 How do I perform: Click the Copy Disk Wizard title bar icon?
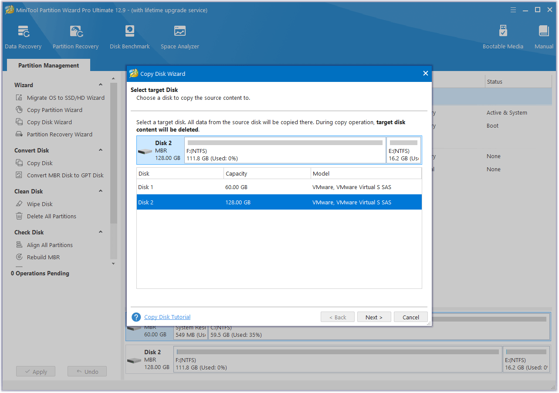pos(134,74)
